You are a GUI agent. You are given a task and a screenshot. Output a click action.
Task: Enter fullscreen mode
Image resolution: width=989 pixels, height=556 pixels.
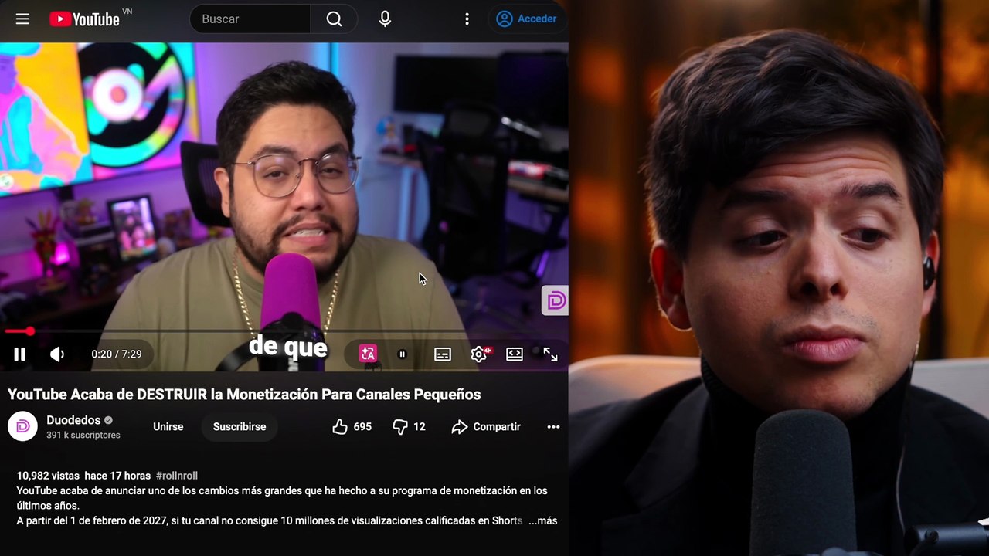coord(550,354)
